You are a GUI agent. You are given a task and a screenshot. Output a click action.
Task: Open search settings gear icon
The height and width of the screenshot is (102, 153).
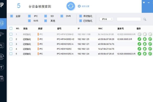(x=79, y=6)
